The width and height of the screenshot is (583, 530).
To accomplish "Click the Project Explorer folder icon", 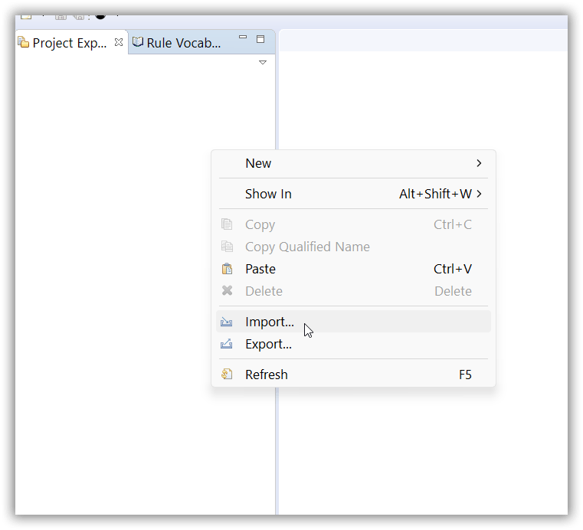I will point(24,43).
